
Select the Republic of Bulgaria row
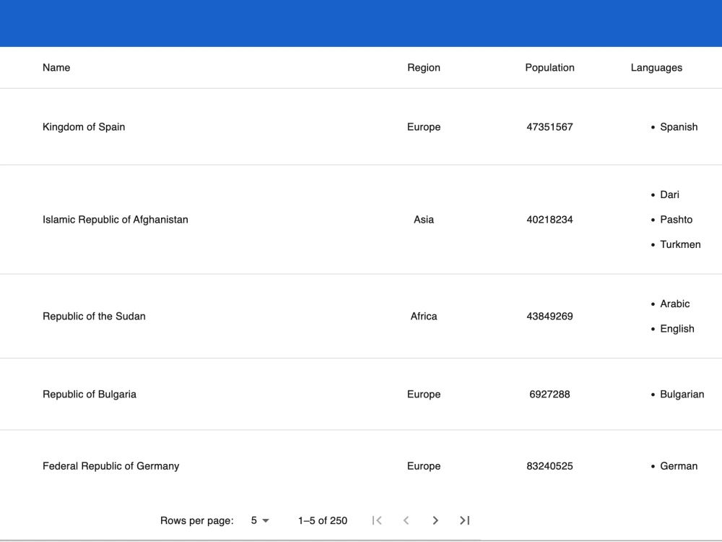click(x=217, y=394)
